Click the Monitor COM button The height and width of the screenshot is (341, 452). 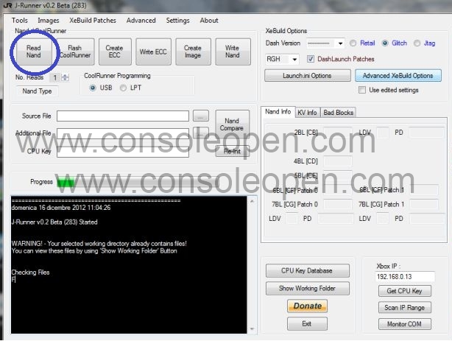coord(405,324)
